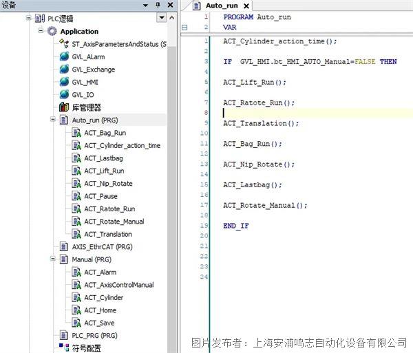Click the Application gear icon
Viewport: 413px width, 353px height.
[x=52, y=32]
